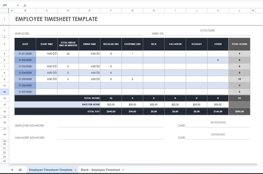Select date cell 01/02/2028
The width and height of the screenshot is (263, 174).
[x=25, y=60]
